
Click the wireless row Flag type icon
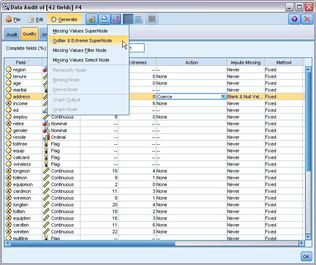point(46,164)
